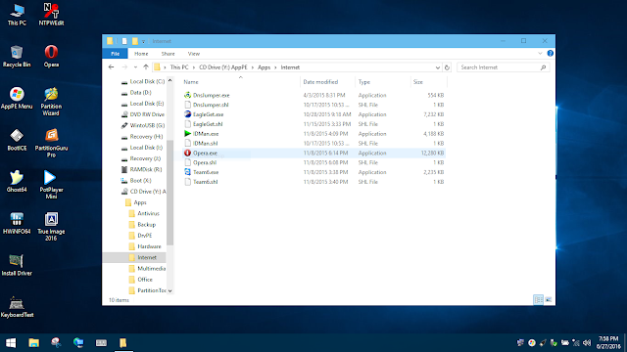The image size is (627, 352).
Task: Click the PotPlayer Mini desktop icon
Action: coord(51,185)
